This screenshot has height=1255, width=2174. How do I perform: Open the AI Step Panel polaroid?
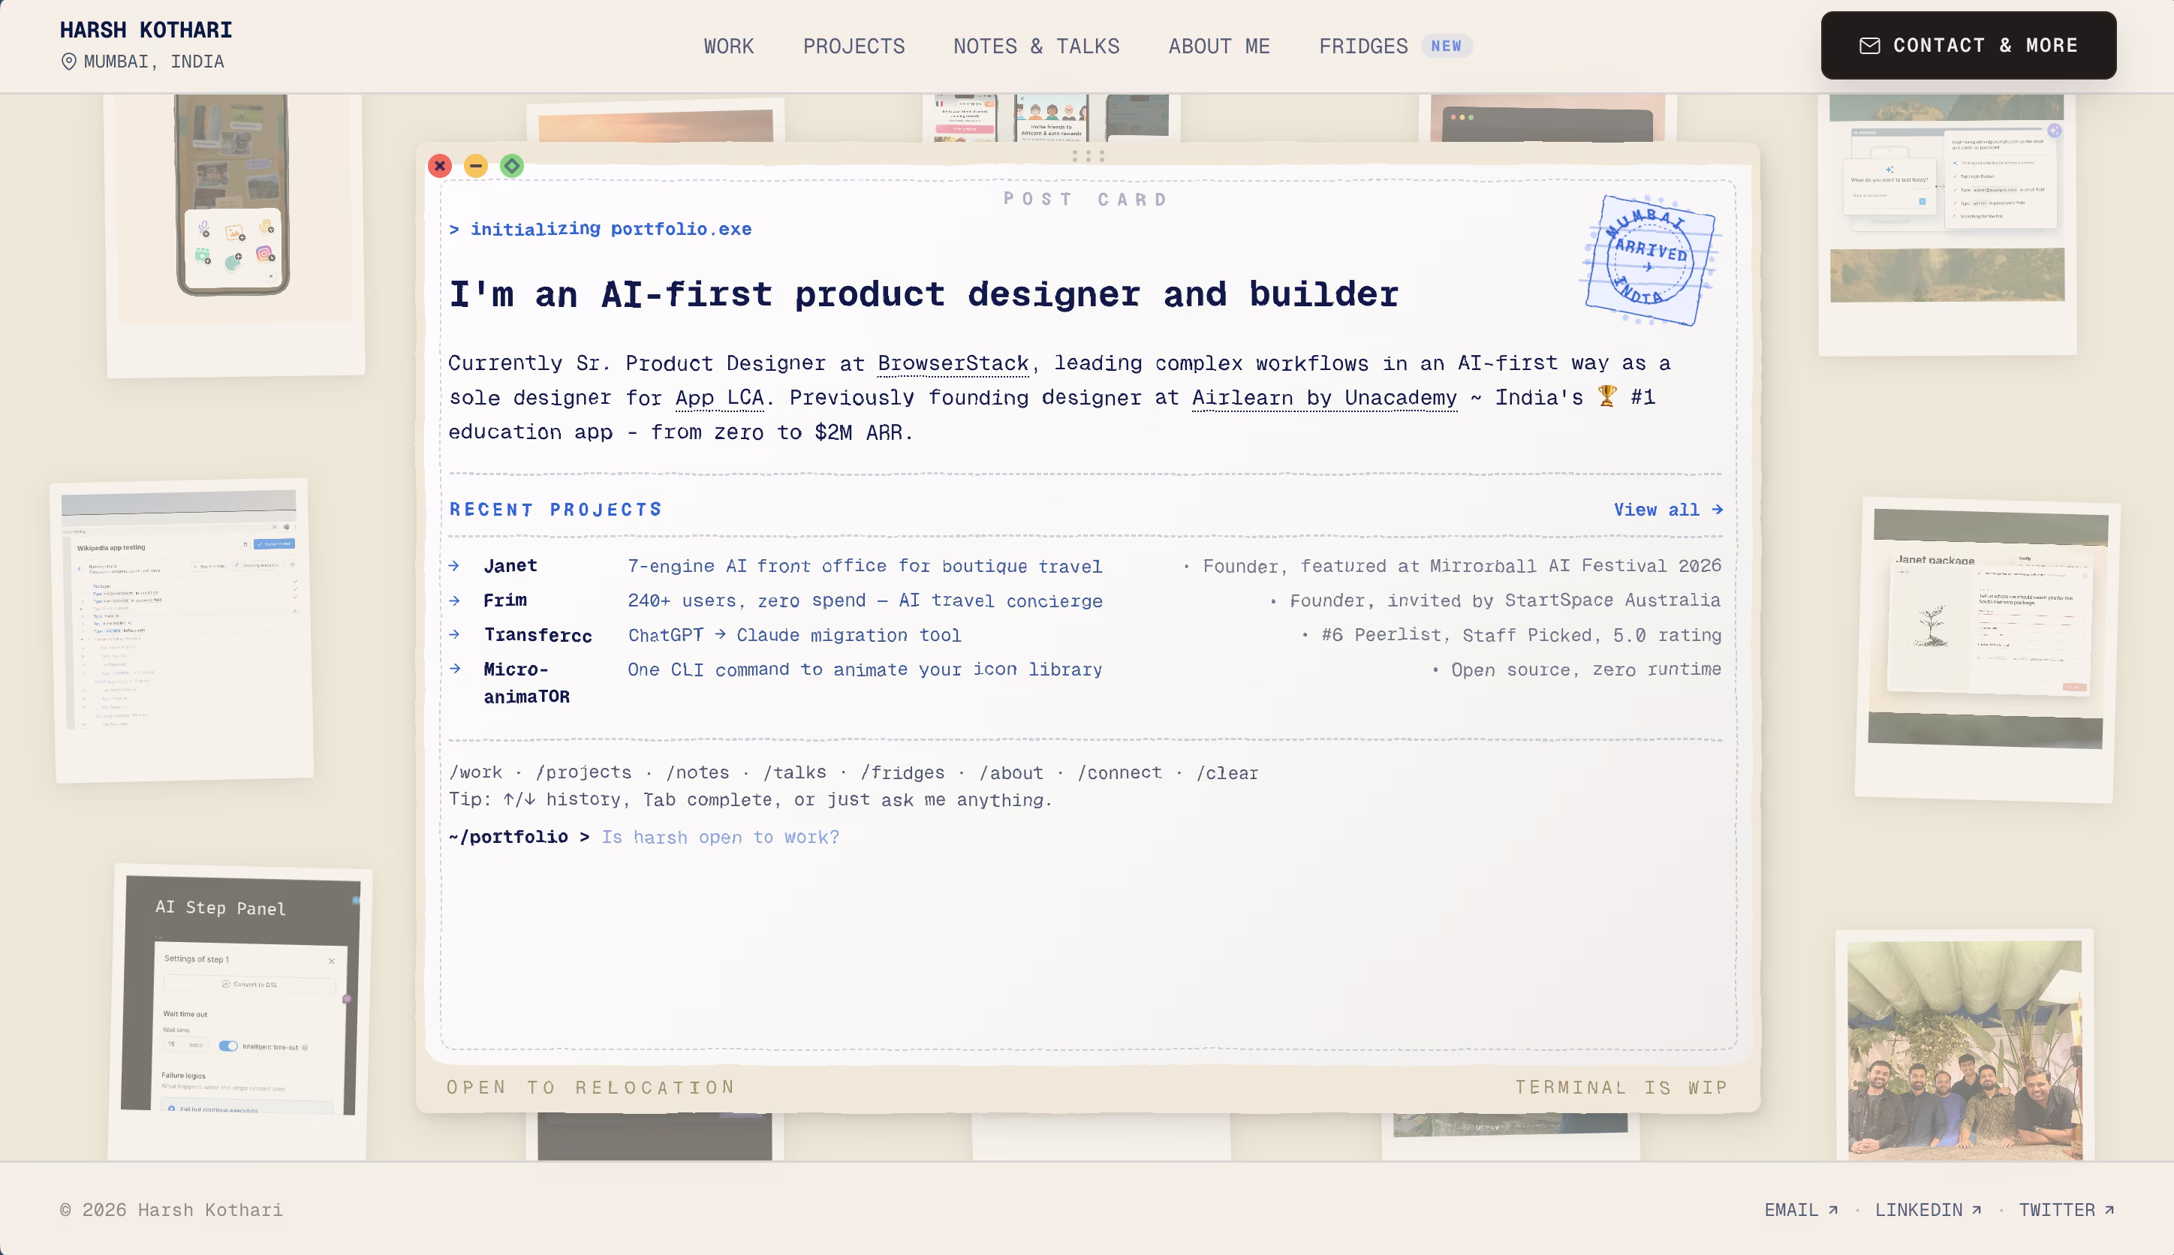[x=240, y=1011]
